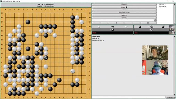
Task: Click the white stone at R18
Action: [77, 18]
